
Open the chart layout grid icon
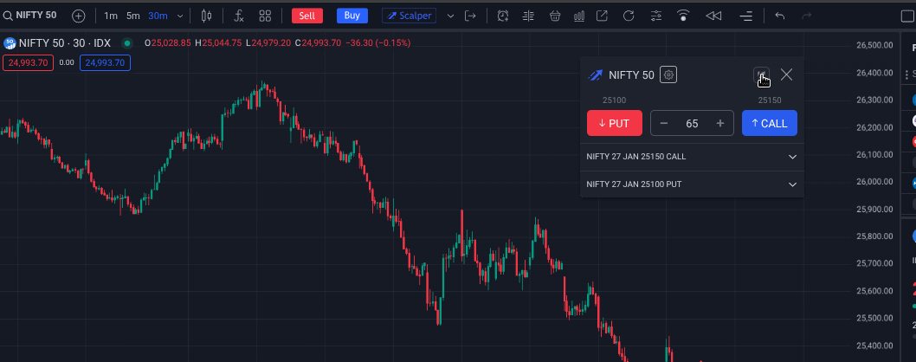coord(265,16)
